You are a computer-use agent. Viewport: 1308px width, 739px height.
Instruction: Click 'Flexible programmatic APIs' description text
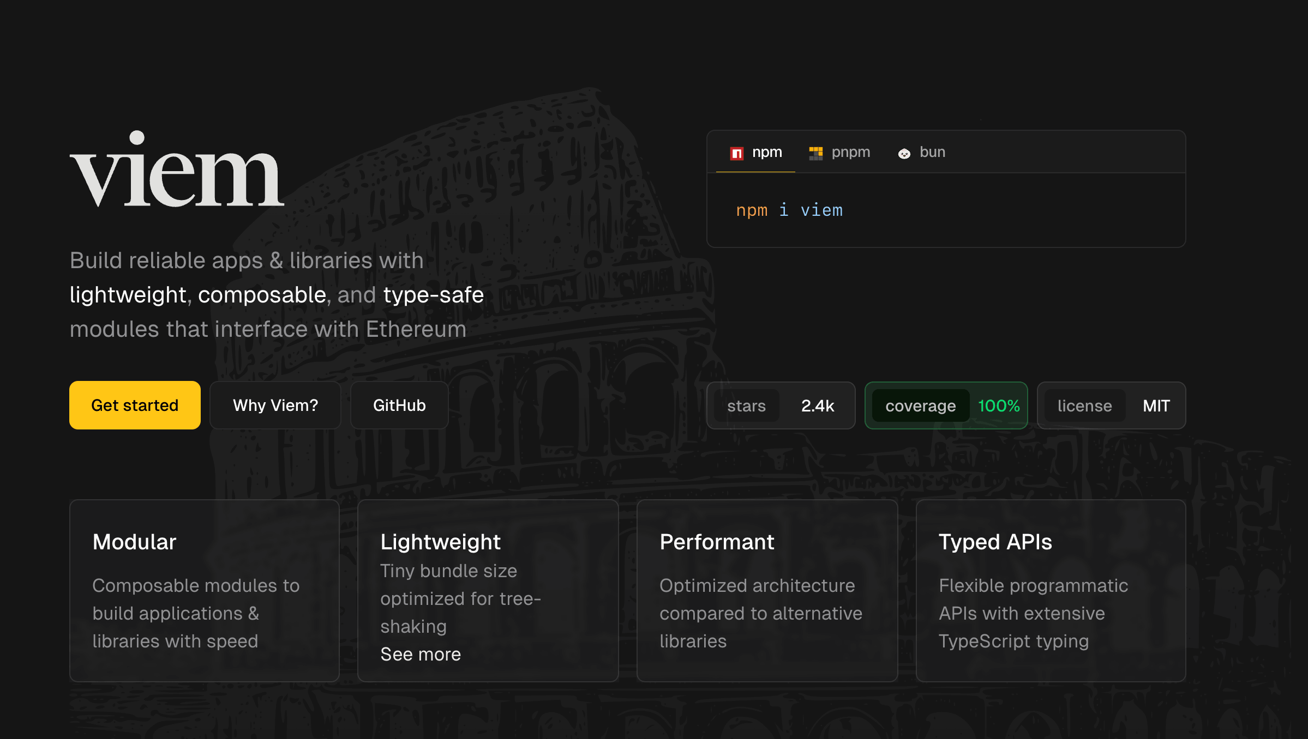pos(1033,613)
